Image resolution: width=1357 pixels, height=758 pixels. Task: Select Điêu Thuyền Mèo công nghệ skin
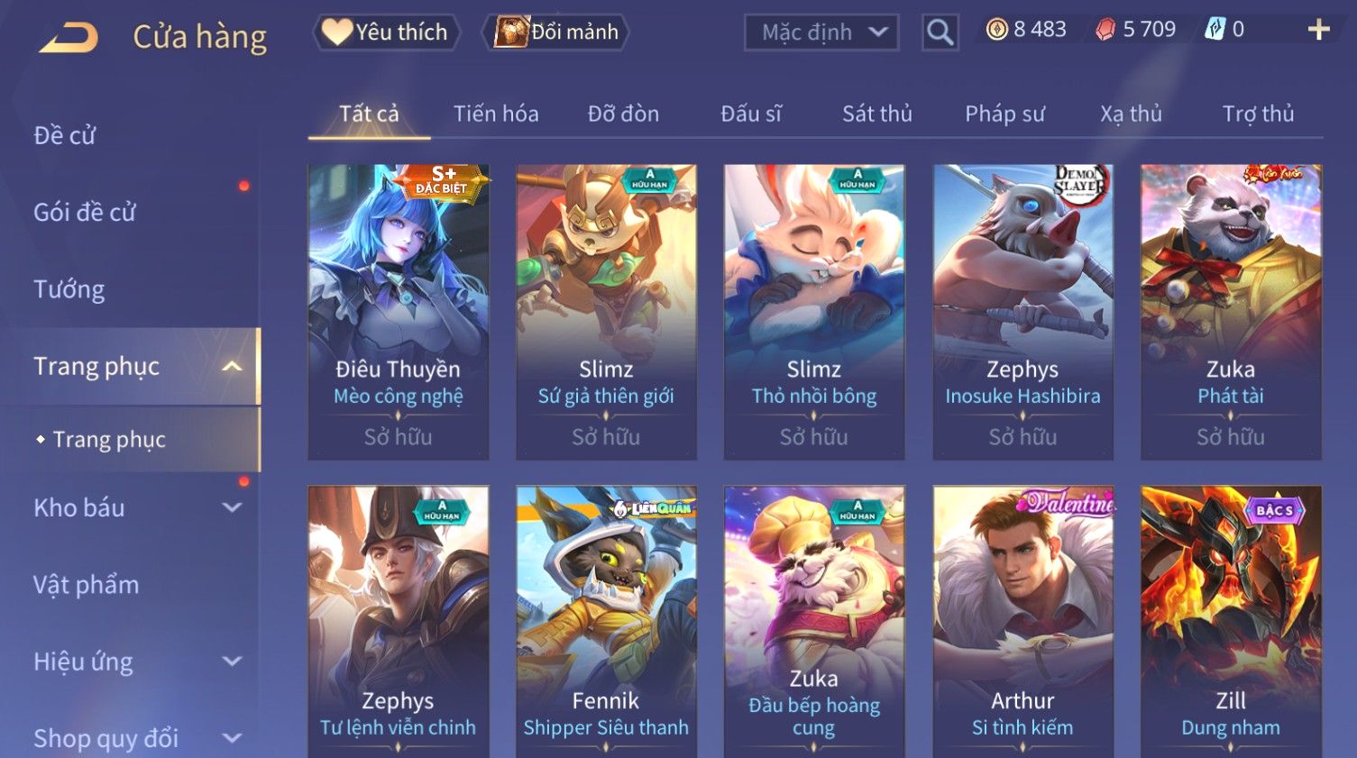(x=399, y=312)
